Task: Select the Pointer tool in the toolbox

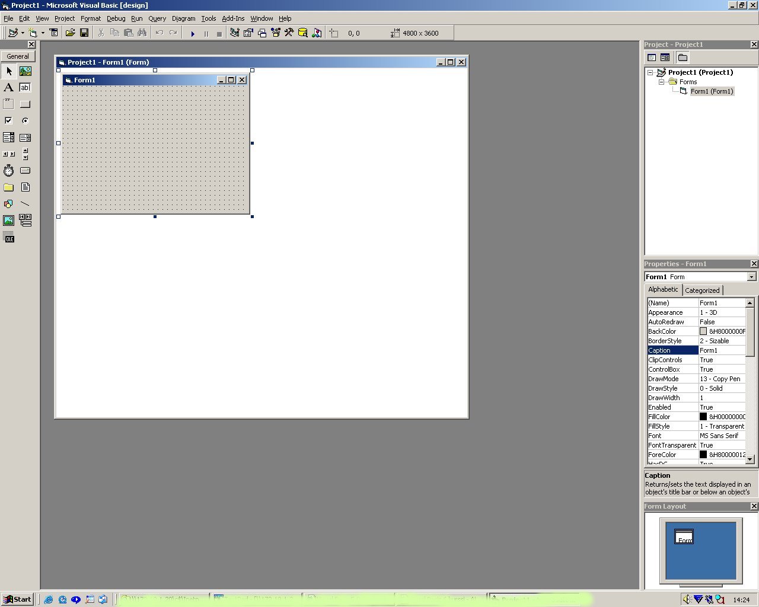Action: coord(9,71)
